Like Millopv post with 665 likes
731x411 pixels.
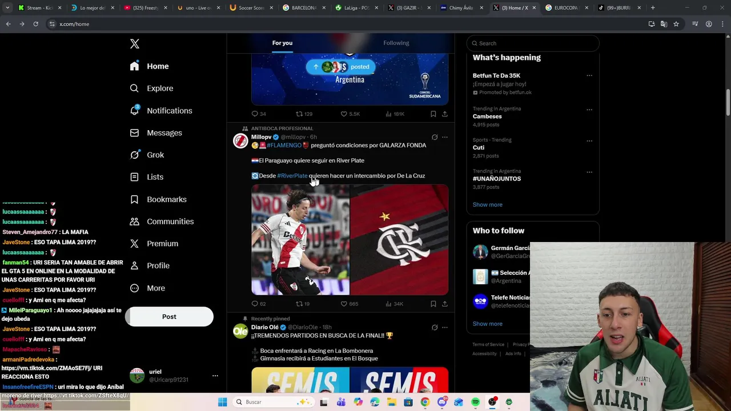pos(350,304)
